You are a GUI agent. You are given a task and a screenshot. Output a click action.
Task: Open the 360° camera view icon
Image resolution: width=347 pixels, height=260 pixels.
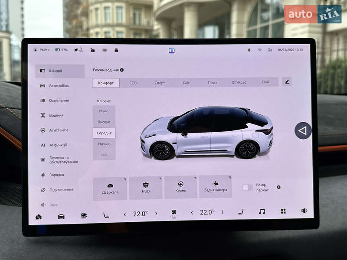click(x=84, y=215)
